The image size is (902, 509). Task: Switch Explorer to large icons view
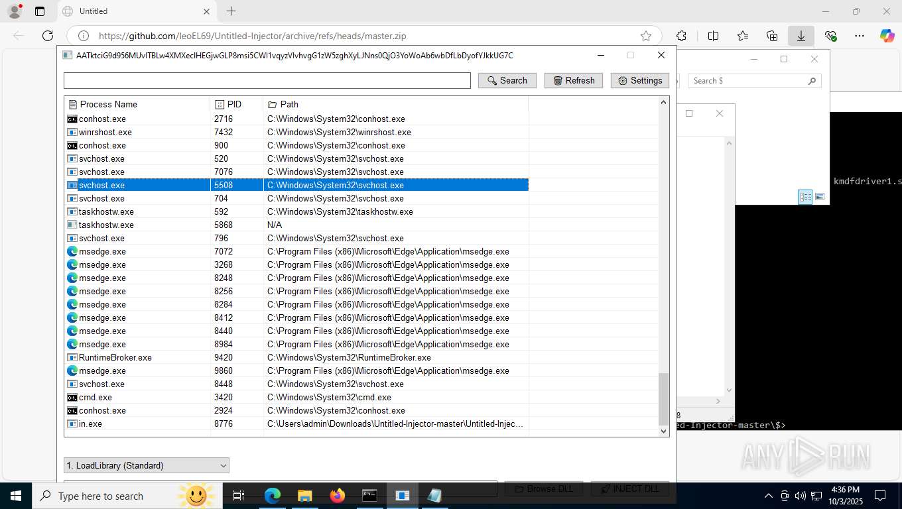(x=820, y=197)
